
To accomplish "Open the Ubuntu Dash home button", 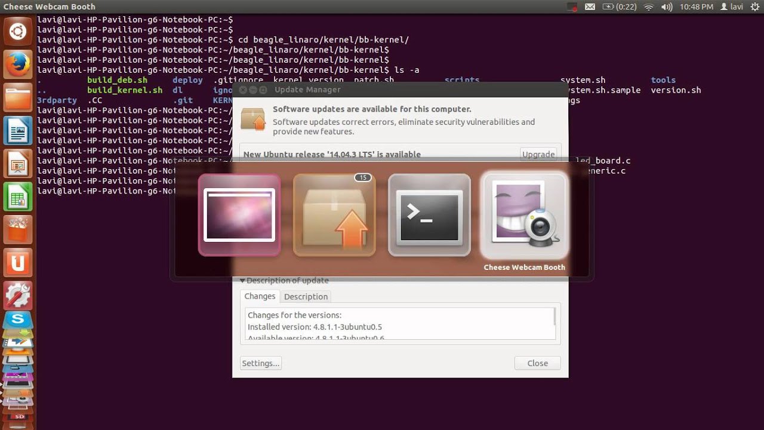I will click(18, 32).
